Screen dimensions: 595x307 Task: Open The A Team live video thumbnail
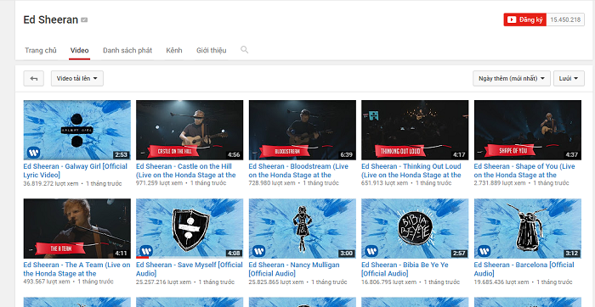point(77,228)
